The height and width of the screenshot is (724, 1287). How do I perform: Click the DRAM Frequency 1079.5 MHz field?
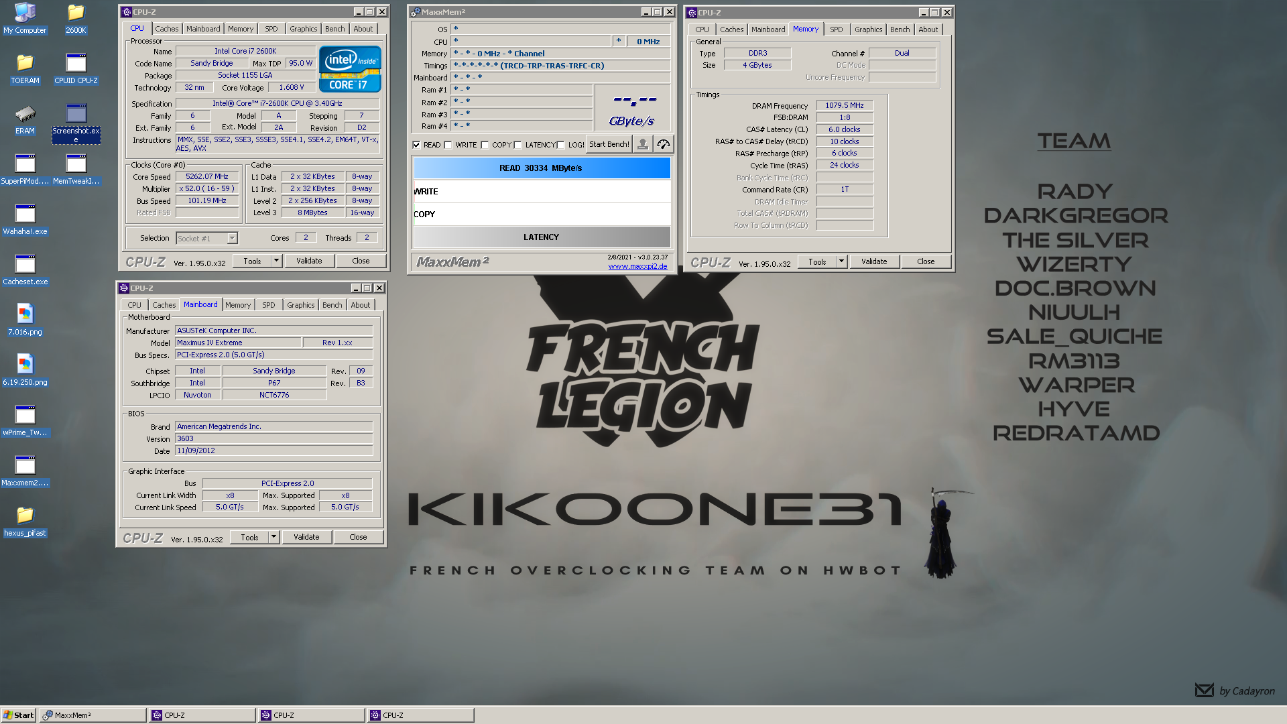click(x=845, y=105)
